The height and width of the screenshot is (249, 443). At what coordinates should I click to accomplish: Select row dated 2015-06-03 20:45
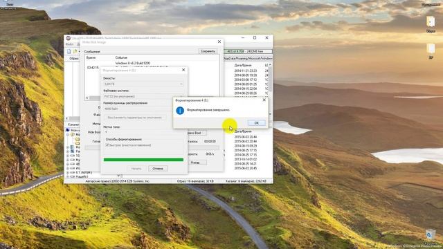click(x=245, y=168)
